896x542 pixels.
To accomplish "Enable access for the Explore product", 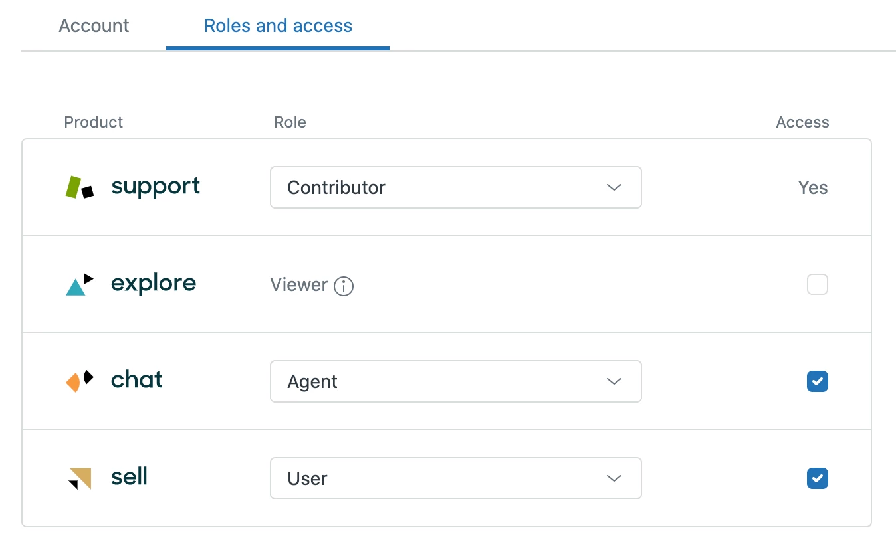I will [x=817, y=285].
